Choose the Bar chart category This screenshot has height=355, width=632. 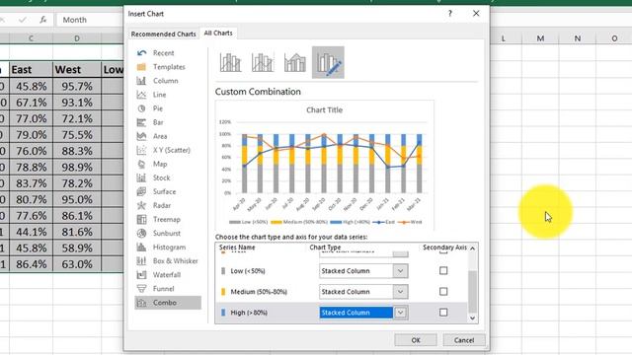click(168, 122)
